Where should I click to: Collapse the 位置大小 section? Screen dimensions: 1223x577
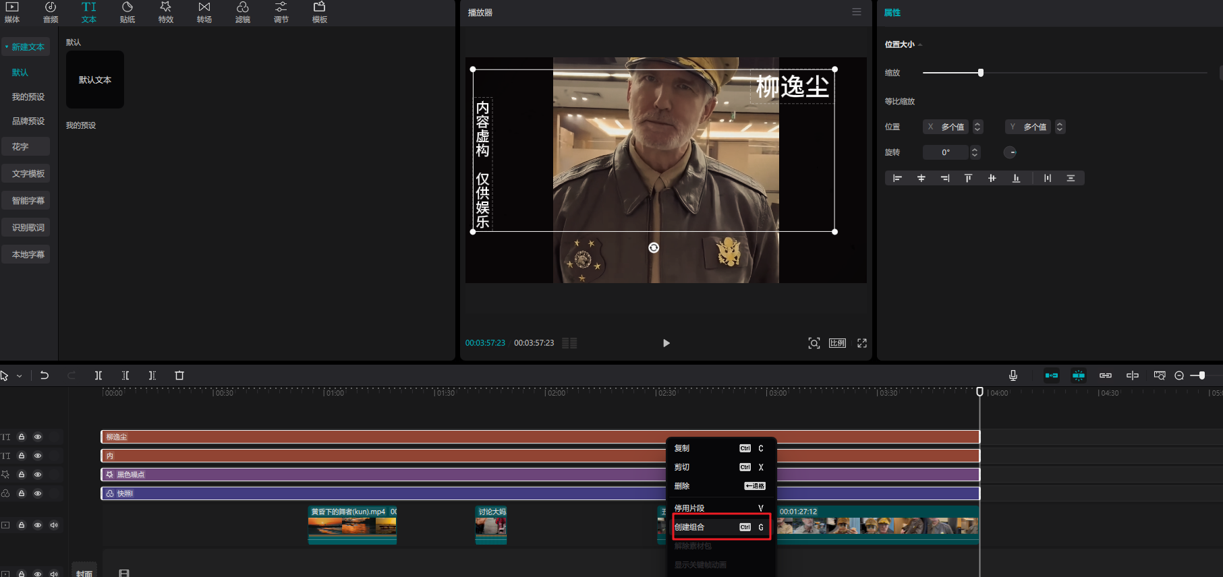tap(920, 44)
